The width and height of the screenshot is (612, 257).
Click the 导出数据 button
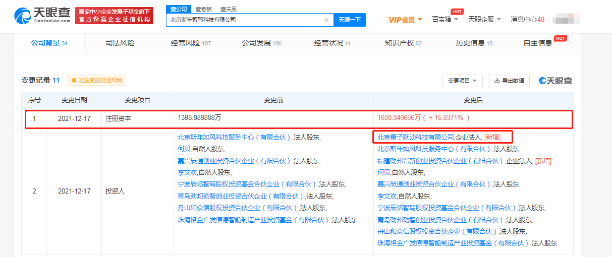[509, 81]
